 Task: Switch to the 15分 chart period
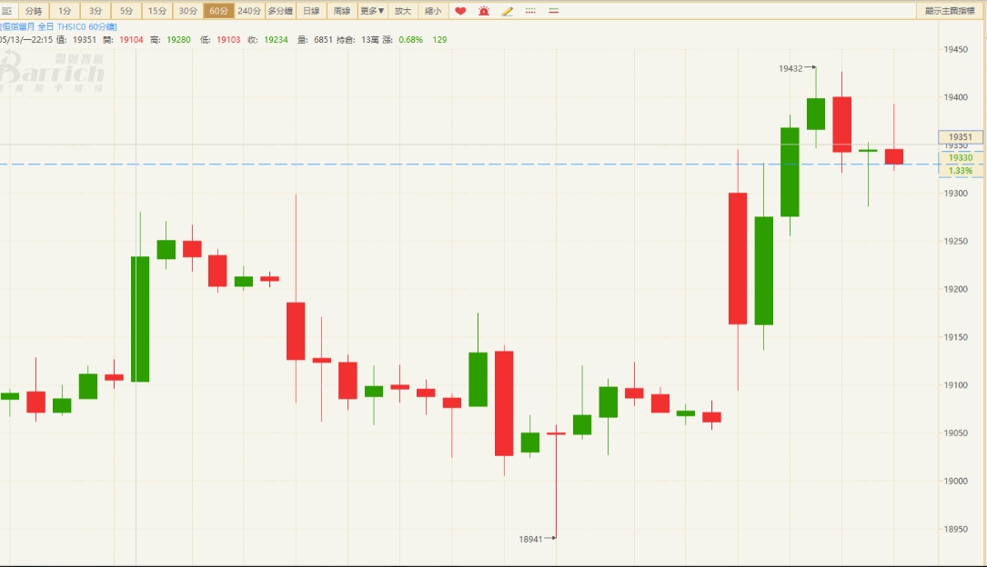pyautogui.click(x=157, y=11)
